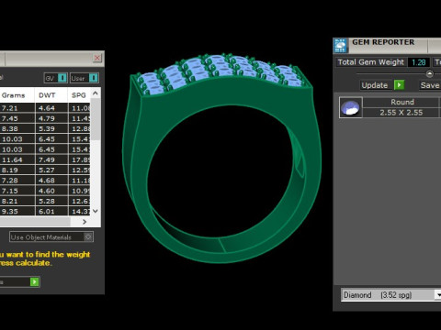Click the Gem Reporter panel icon
Viewport: 441px width, 330px height.
[340, 45]
